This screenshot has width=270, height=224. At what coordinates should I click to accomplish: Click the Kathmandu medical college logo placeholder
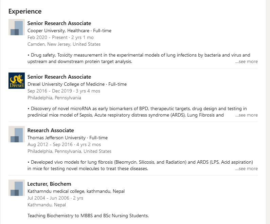(17, 188)
